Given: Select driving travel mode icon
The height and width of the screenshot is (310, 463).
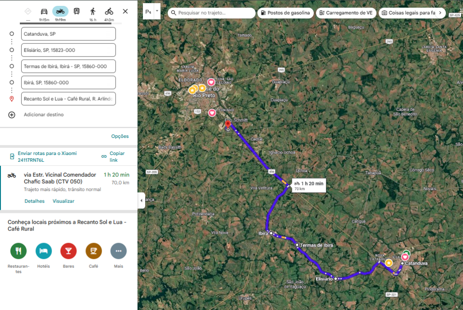Looking at the screenshot, I should (44, 11).
